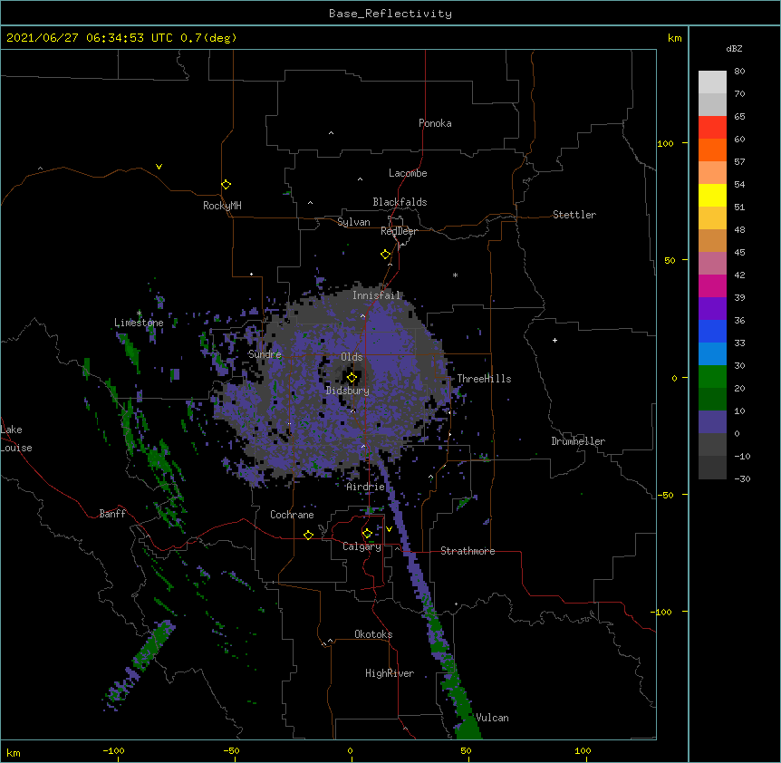Click the Didsbury town label

(348, 391)
